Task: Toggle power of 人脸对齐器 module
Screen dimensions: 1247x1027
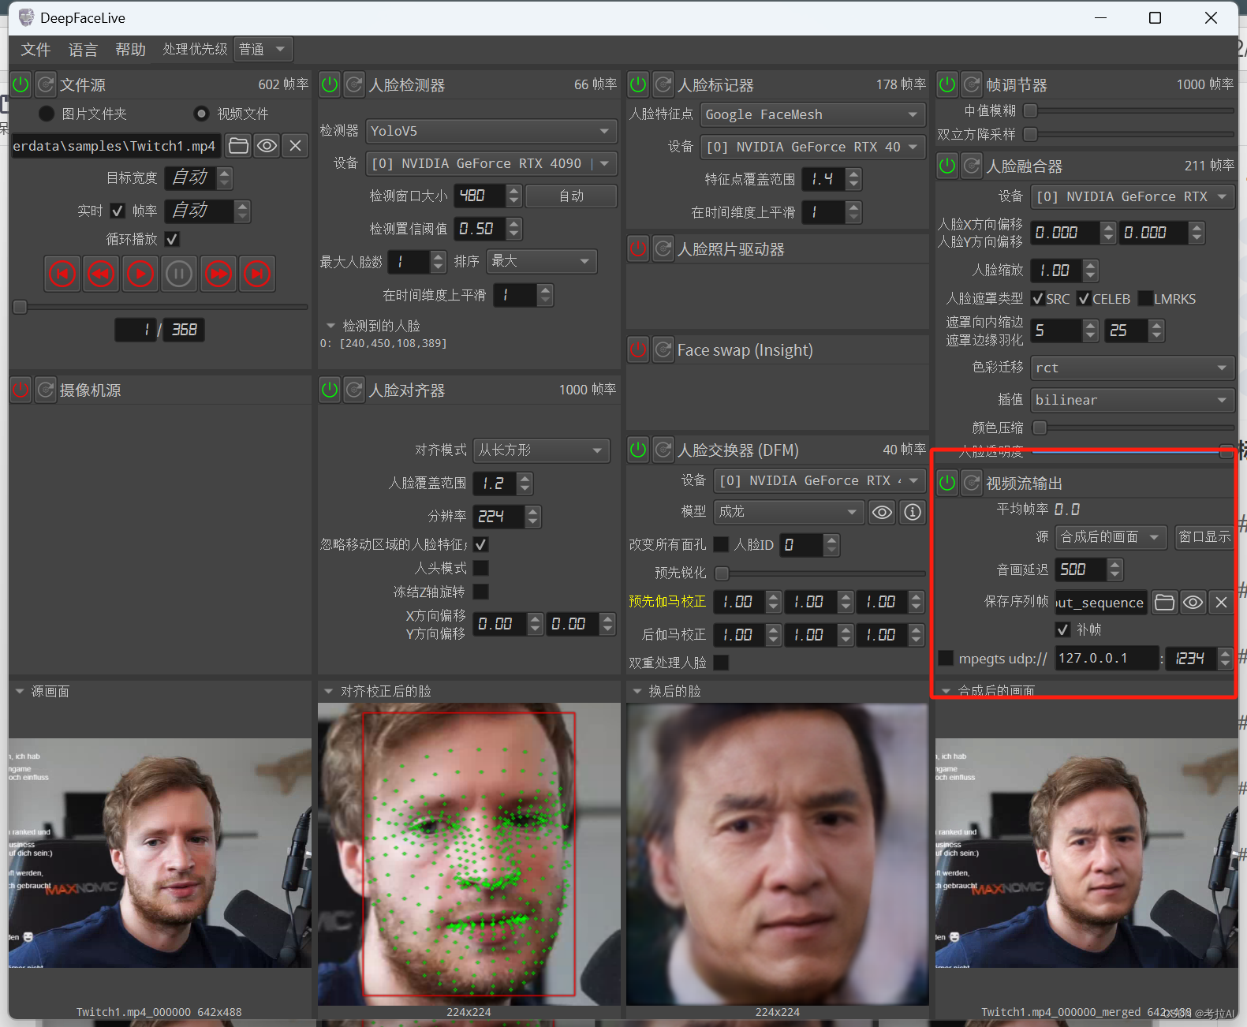Action: pyautogui.click(x=330, y=390)
